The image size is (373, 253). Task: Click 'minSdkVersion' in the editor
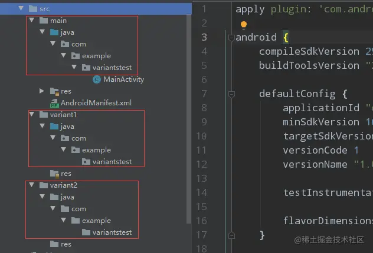[x=321, y=122]
